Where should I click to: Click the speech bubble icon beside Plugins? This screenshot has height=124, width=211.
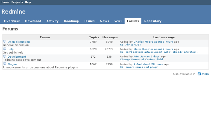[x=5, y=64]
